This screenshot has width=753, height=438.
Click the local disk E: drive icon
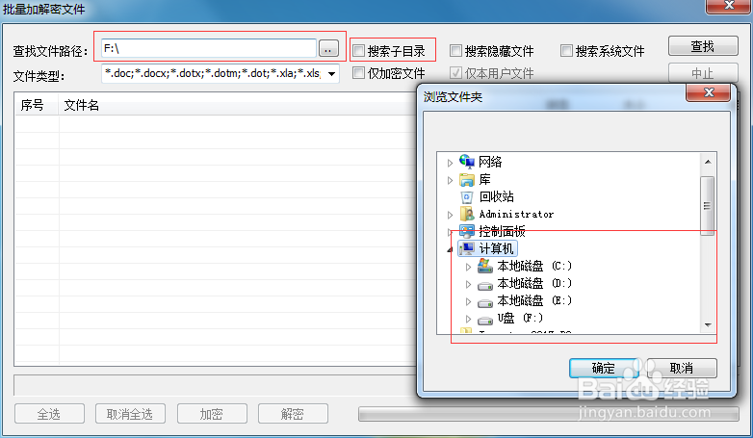(485, 303)
